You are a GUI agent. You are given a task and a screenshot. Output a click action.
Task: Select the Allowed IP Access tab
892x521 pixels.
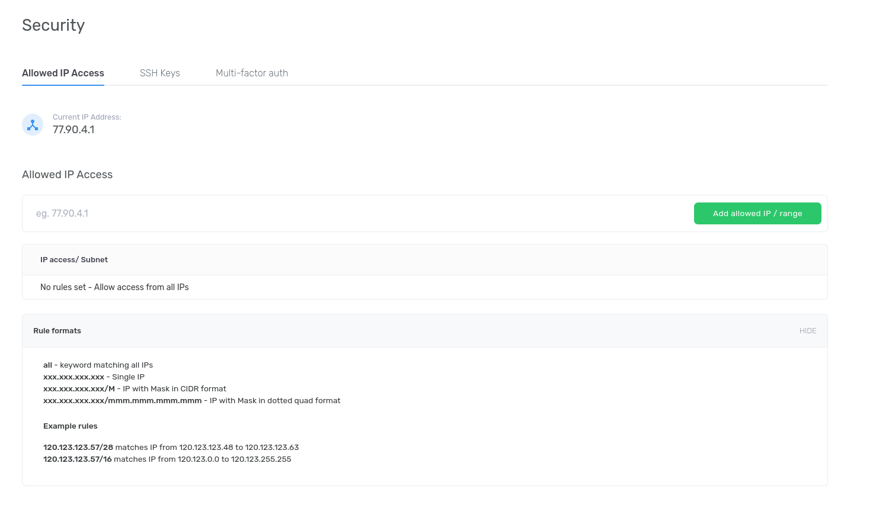63,73
